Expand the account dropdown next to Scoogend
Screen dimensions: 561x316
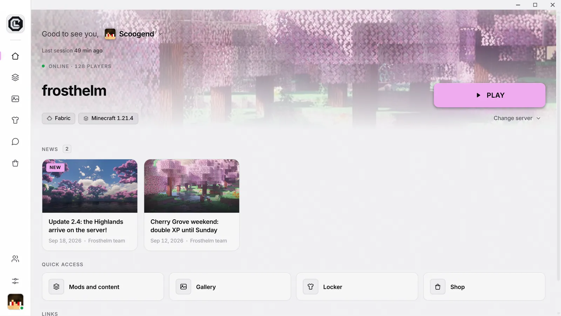pyautogui.click(x=161, y=34)
